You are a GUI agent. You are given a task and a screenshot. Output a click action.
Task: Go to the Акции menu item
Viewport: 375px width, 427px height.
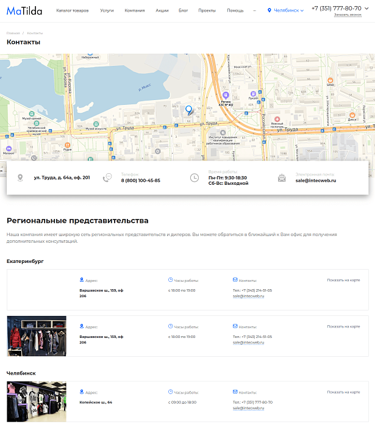point(162,10)
